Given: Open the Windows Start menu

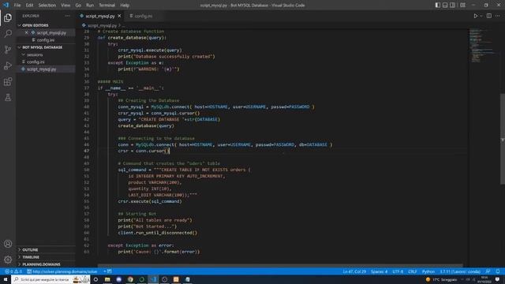Looking at the screenshot, I should (6, 279).
